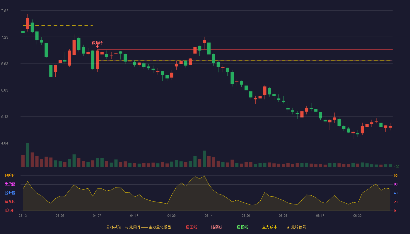
Task: Click the 03-25 date label
Action: click(60, 216)
